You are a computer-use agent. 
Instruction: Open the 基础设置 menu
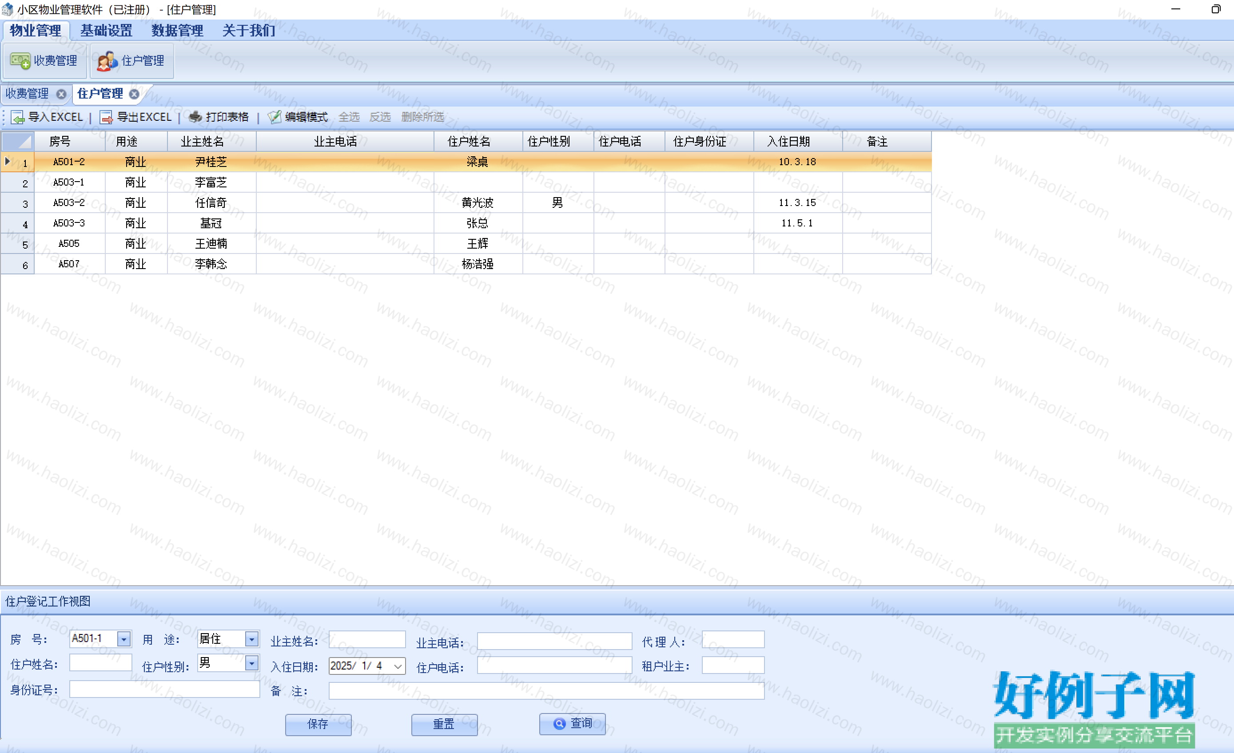tap(106, 31)
